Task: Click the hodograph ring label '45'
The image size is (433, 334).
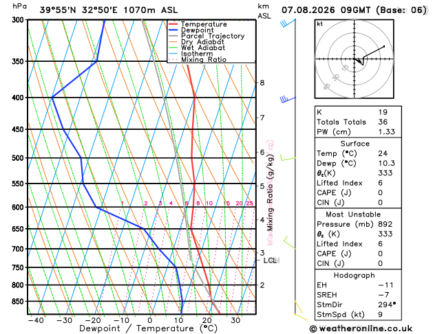Action: (x=327, y=87)
